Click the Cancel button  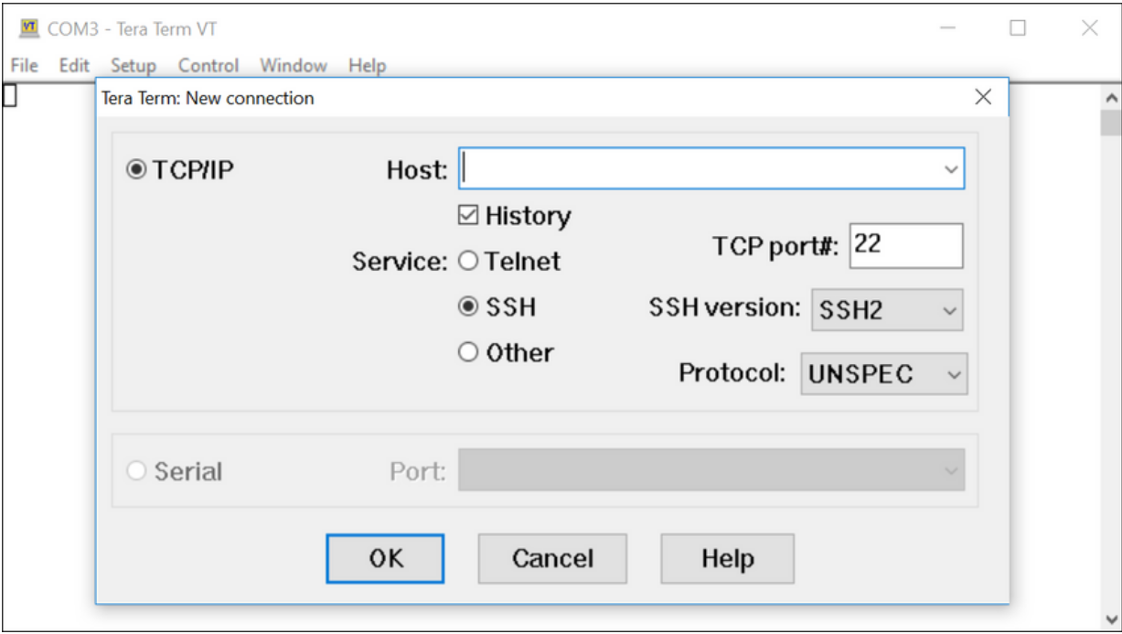pyautogui.click(x=552, y=559)
